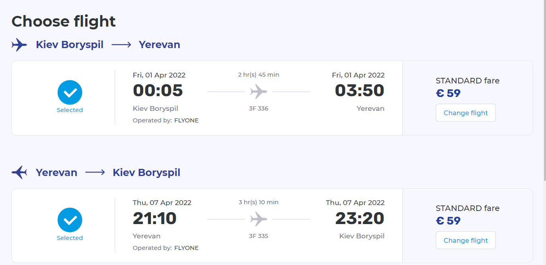Click the outbound airplane icon beside Kiev Boryspil heading
The image size is (546, 265).
(x=19, y=45)
